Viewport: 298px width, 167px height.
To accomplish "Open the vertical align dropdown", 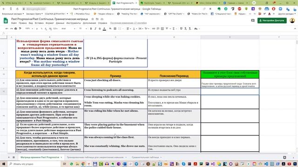I will coord(135,29).
